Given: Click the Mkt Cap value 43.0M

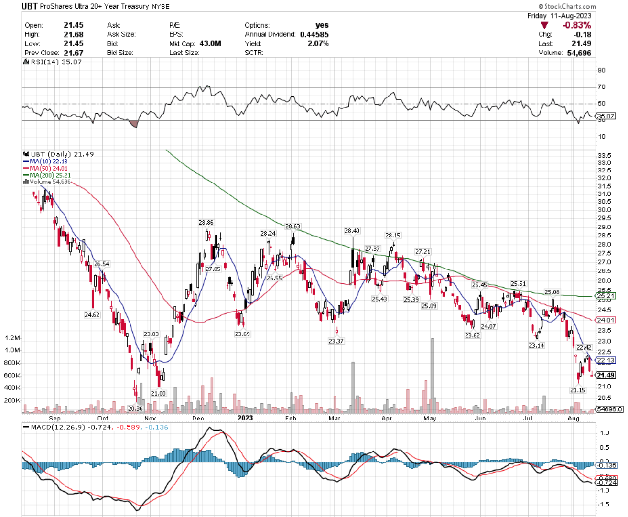Looking at the screenshot, I should click(x=210, y=43).
